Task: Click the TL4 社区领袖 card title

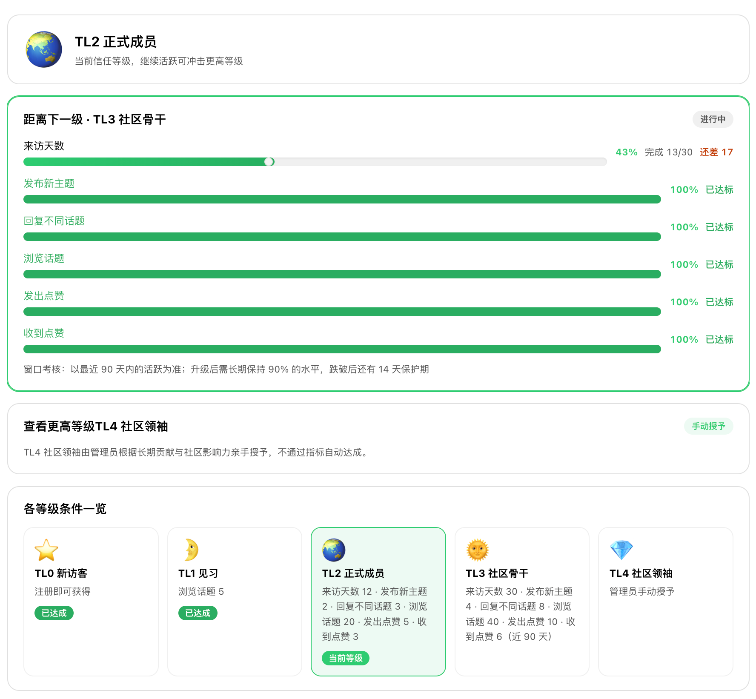Action: click(641, 573)
